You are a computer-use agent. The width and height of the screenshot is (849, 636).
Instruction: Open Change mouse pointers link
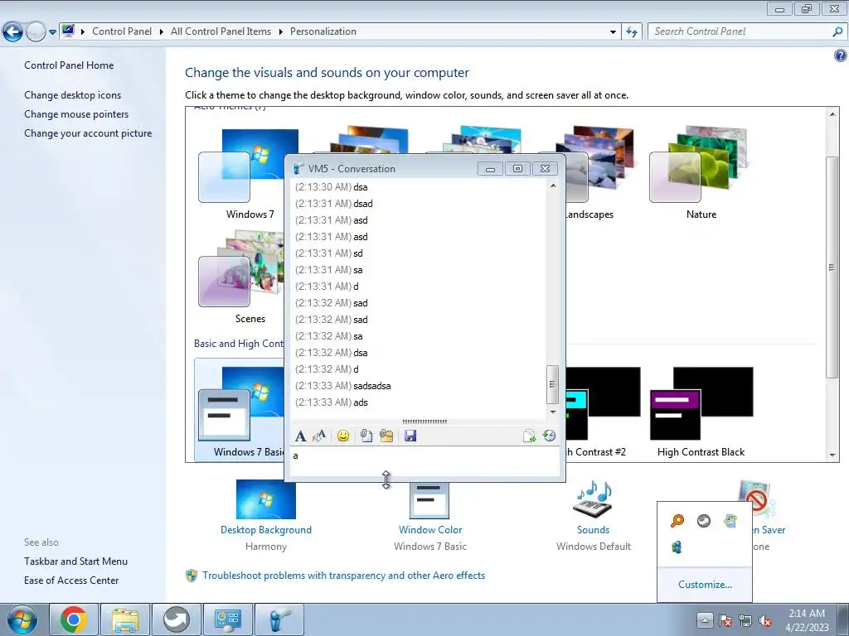(76, 114)
